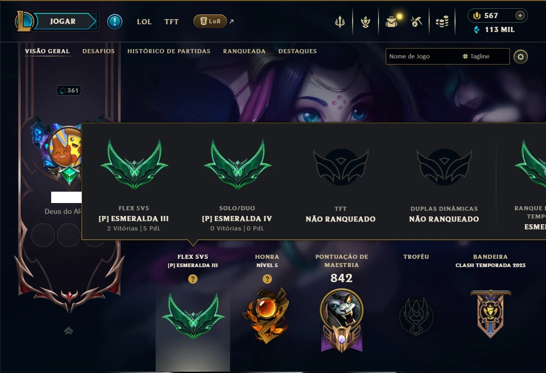Open the LoR external launcher button
The width and height of the screenshot is (546, 373).
point(210,21)
